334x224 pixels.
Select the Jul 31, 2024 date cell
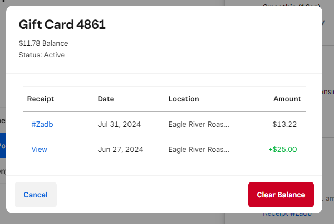[119, 125]
